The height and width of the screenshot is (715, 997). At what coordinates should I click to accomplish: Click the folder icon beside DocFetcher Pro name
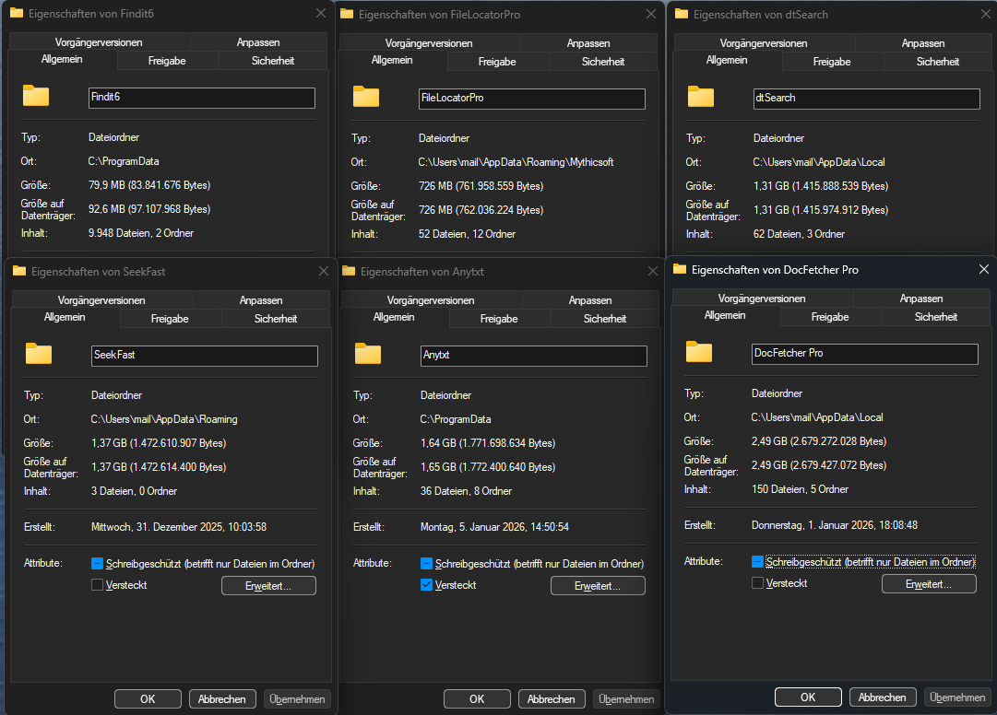click(698, 353)
